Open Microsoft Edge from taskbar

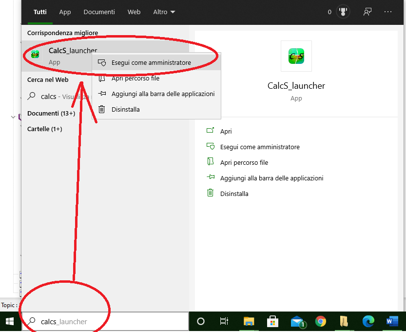click(368, 321)
